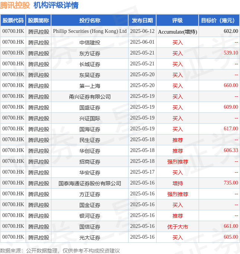
Task: Click the 增持 rating in 国泰海通 row
Action: click(x=177, y=183)
